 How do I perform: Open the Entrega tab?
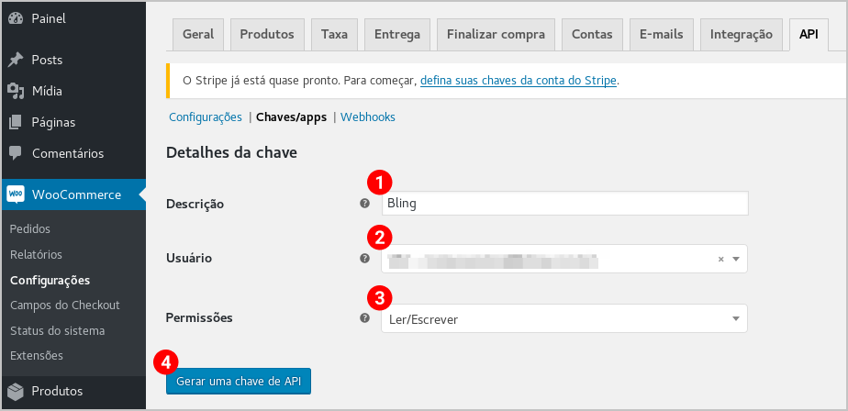(x=397, y=34)
